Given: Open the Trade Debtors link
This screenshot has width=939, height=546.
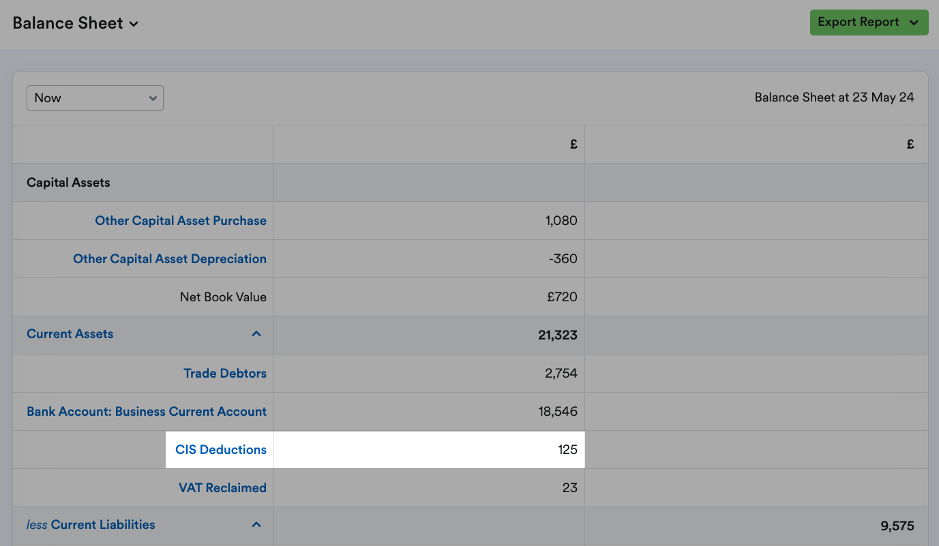Looking at the screenshot, I should 225,374.
